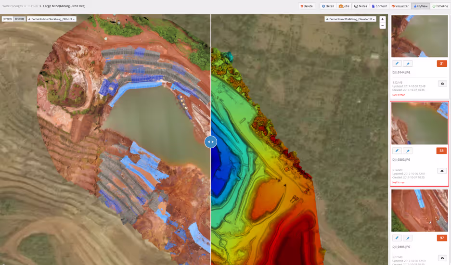Switch base map to satellite
Image resolution: width=451 pixels, height=265 pixels.
click(x=20, y=19)
